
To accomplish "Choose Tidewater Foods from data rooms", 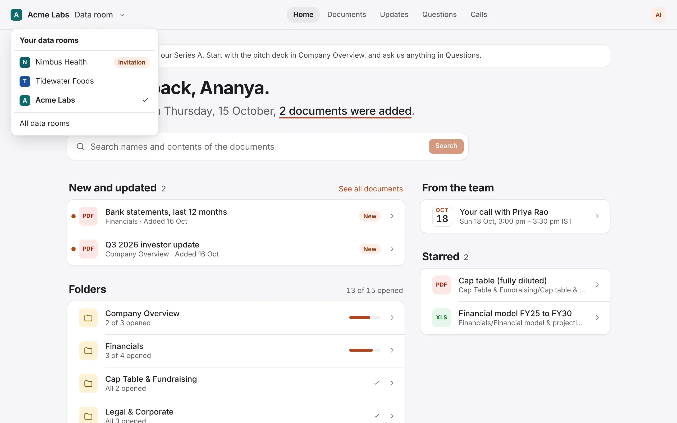I will tap(84, 81).
